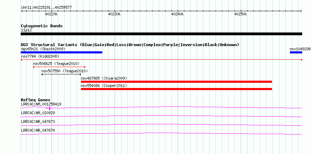Image resolution: width=312 pixels, height=154 pixels.
Task: Click the ruler's left arrow end
Action: click(x=22, y=11)
